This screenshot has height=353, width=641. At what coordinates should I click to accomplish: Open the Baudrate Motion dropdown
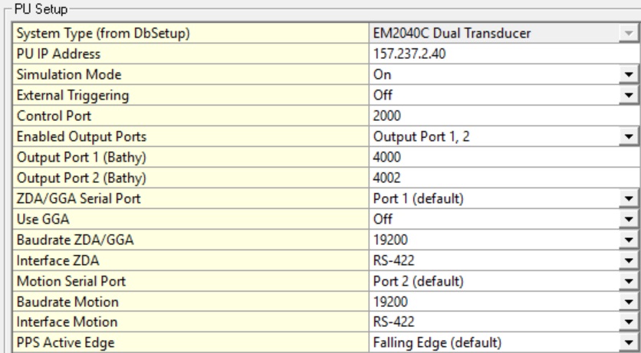629,302
